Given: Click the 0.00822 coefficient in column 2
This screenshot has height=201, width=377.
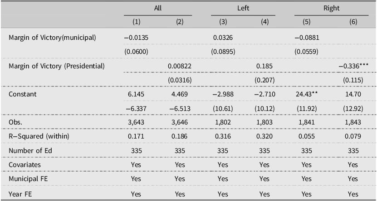Looking at the screenshot, I should pos(180,66).
